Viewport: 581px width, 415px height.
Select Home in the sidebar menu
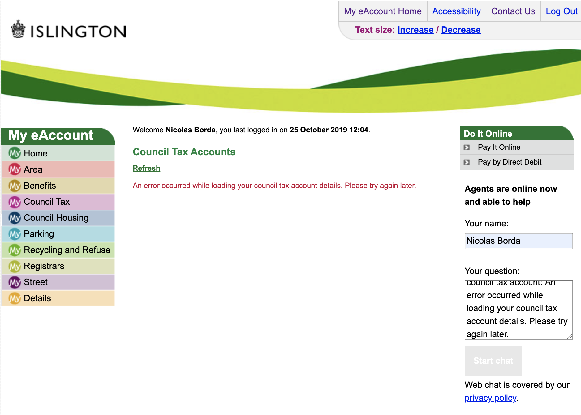click(x=58, y=153)
